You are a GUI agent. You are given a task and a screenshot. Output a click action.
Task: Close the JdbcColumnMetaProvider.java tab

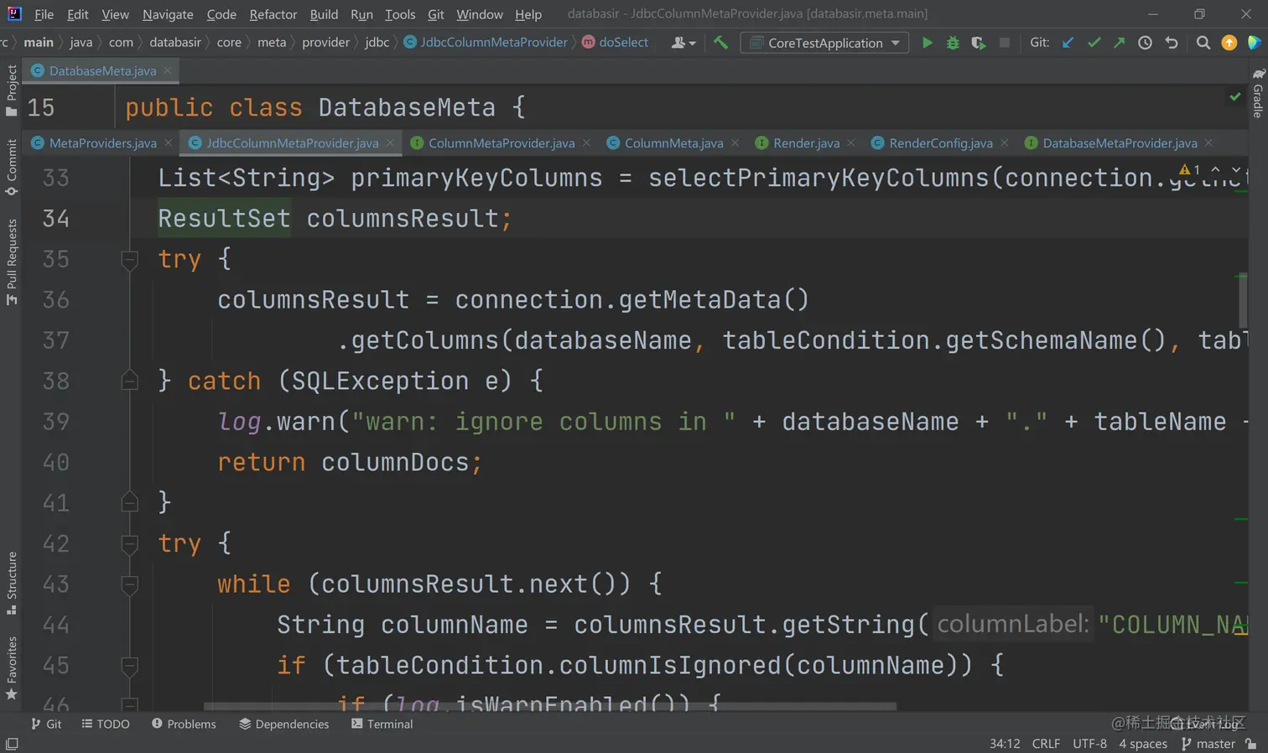pos(390,143)
